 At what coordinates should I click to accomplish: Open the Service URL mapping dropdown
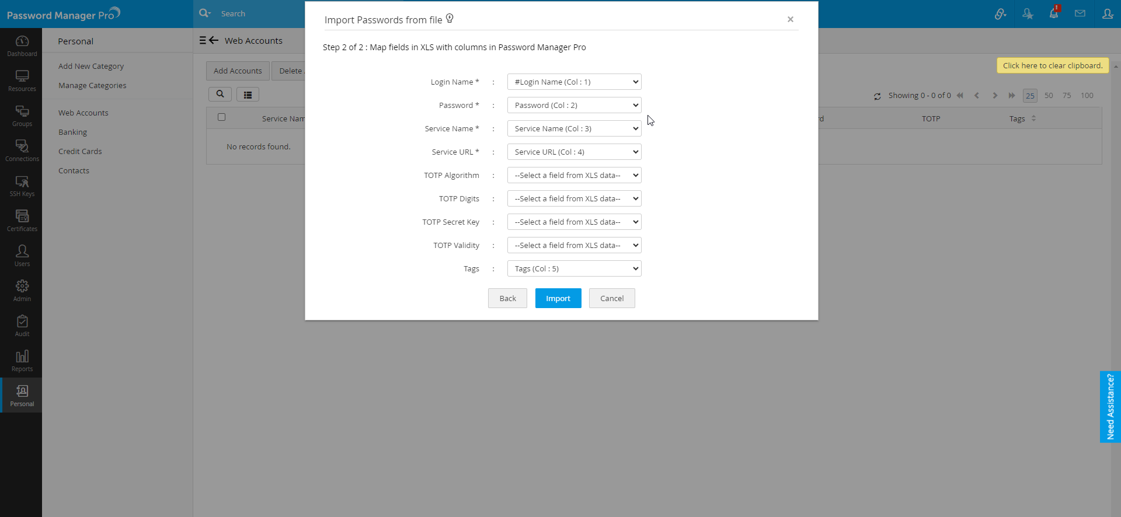point(574,152)
